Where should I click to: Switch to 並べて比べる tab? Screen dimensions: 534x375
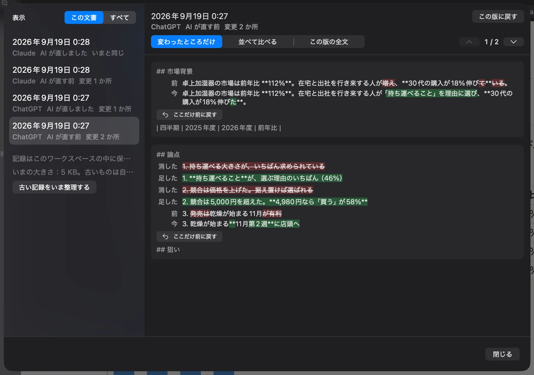257,42
